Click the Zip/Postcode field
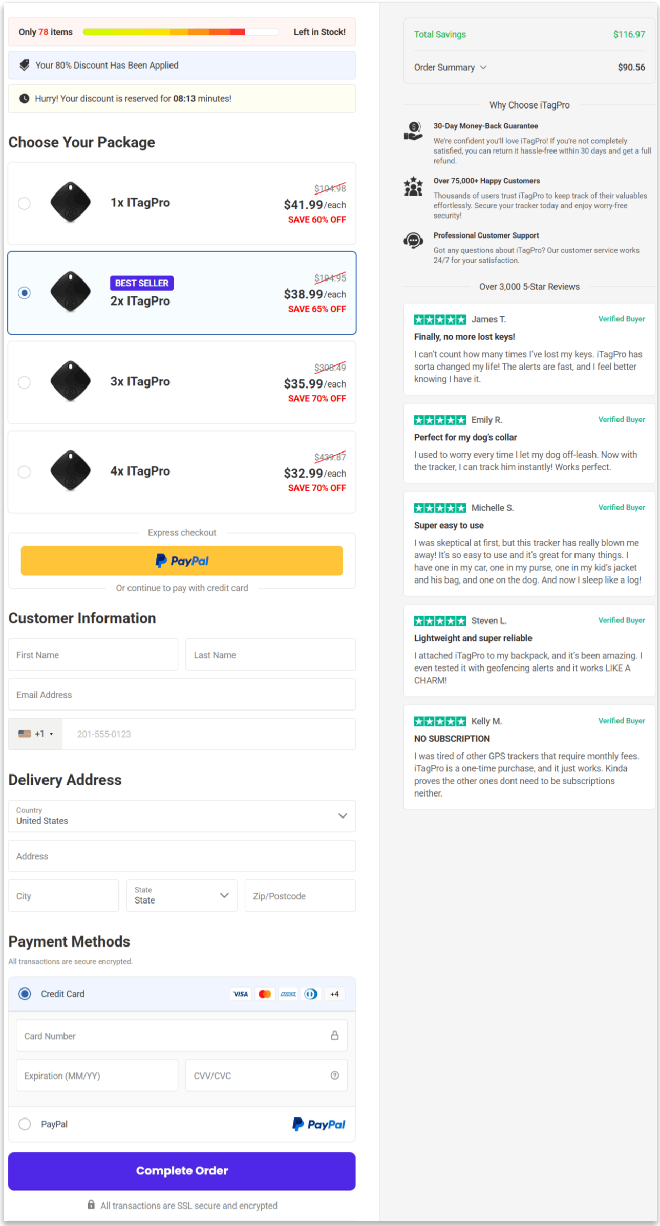 tap(300, 896)
